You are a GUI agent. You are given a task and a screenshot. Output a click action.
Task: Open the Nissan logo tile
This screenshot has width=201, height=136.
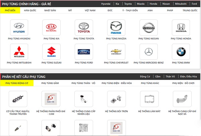coord(148,28)
